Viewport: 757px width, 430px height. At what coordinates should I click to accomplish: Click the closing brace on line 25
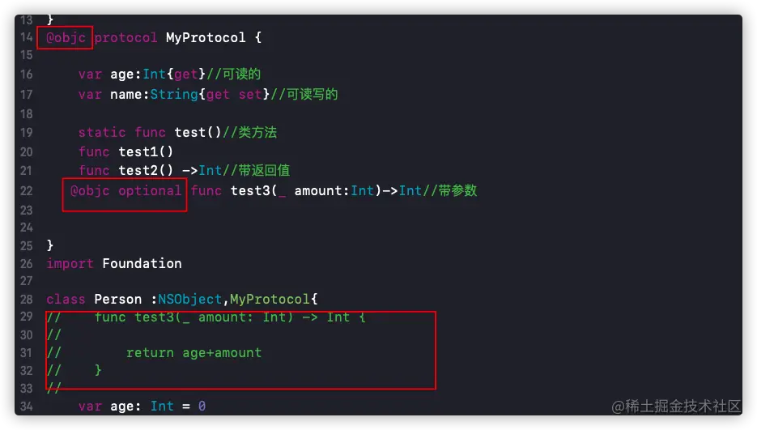point(49,245)
